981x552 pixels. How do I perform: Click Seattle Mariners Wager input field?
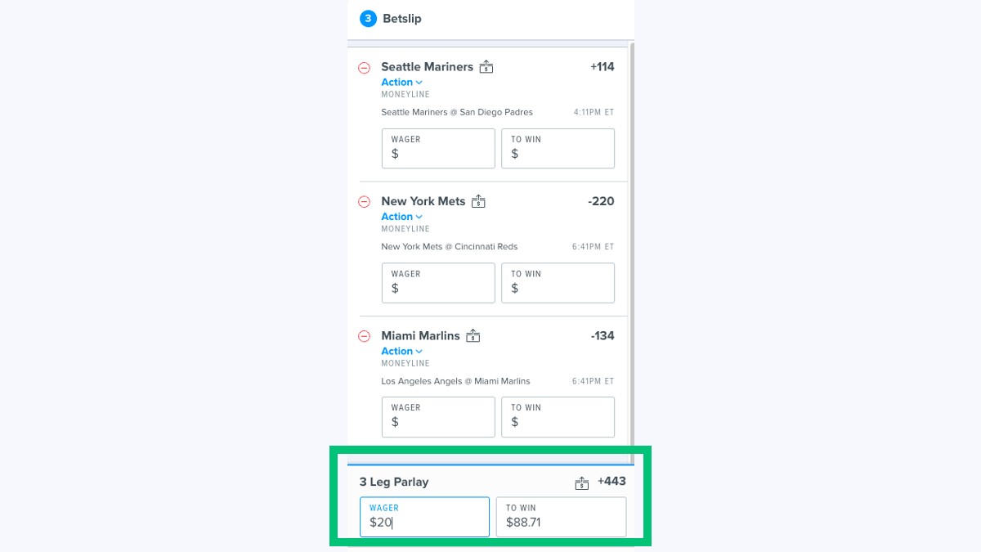tap(438, 148)
